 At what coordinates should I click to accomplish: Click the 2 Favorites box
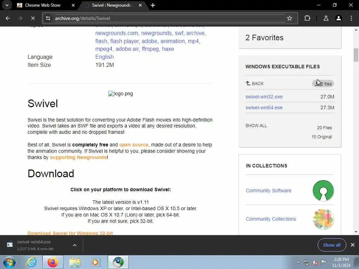290,37
